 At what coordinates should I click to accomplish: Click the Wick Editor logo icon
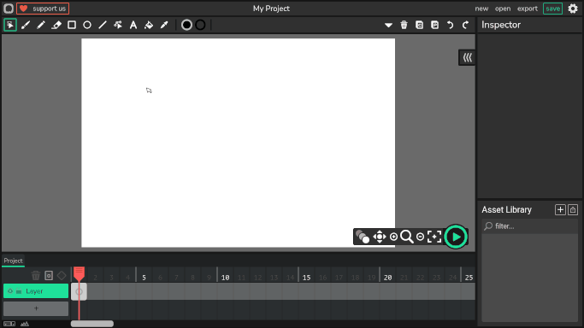click(x=9, y=9)
